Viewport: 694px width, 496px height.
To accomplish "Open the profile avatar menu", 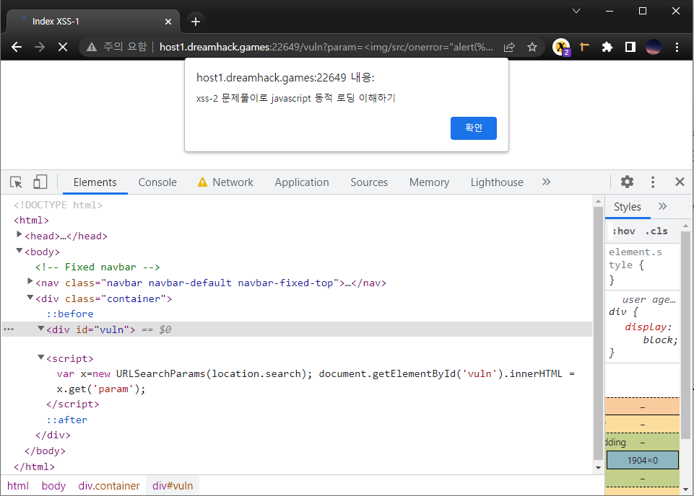I will point(654,47).
